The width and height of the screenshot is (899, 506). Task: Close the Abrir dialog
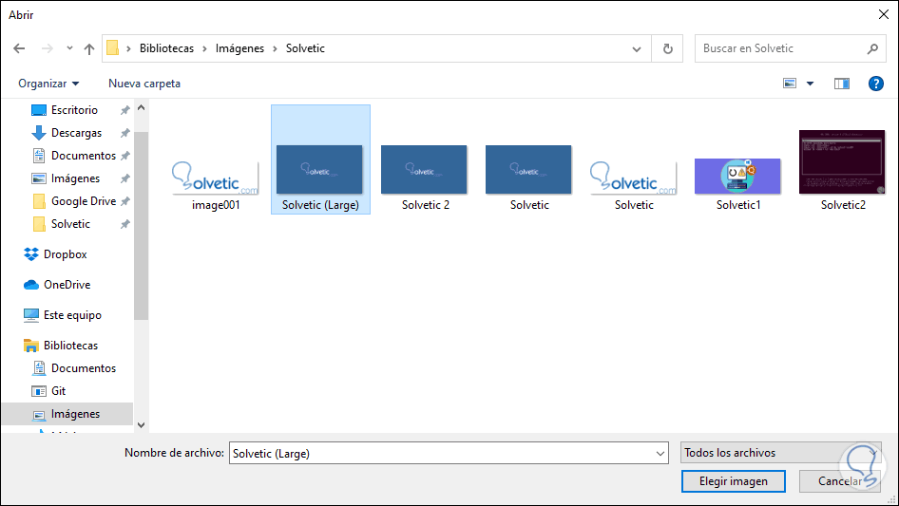(x=884, y=14)
